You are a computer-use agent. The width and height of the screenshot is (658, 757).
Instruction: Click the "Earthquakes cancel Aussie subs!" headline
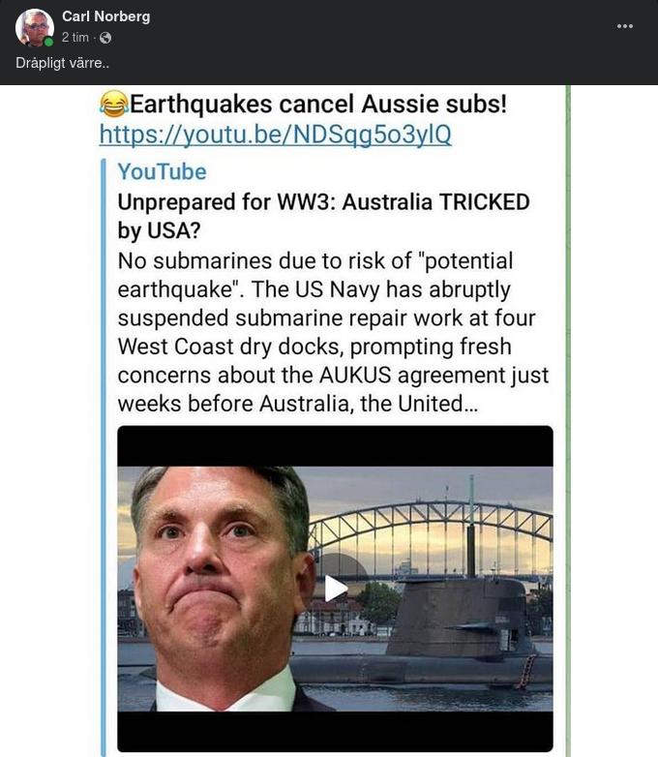(x=318, y=104)
